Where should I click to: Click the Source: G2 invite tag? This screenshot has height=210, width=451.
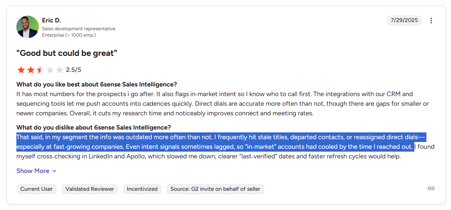(215, 189)
